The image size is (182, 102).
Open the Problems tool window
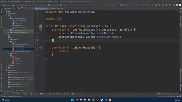tap(34, 94)
